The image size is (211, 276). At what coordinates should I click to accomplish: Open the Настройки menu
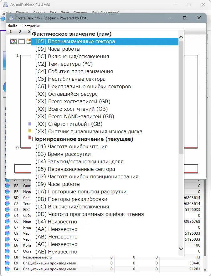point(31,26)
